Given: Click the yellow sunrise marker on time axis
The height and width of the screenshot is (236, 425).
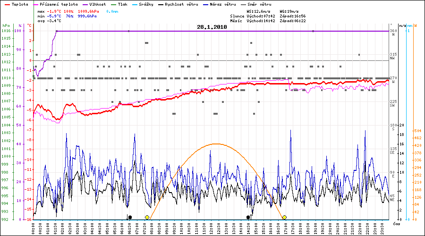Looking at the screenshot, I should click(147, 217).
